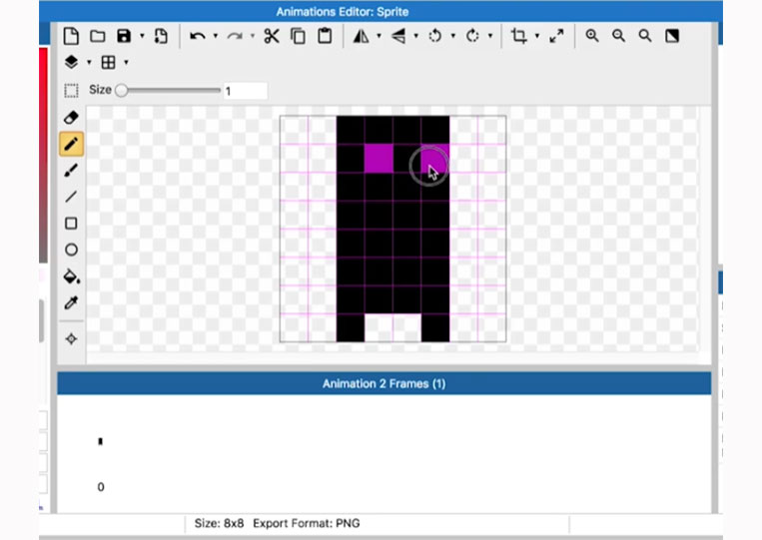Select the Pencil tool
The image size is (762, 540).
click(x=71, y=144)
